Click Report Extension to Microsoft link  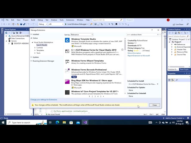138,56
